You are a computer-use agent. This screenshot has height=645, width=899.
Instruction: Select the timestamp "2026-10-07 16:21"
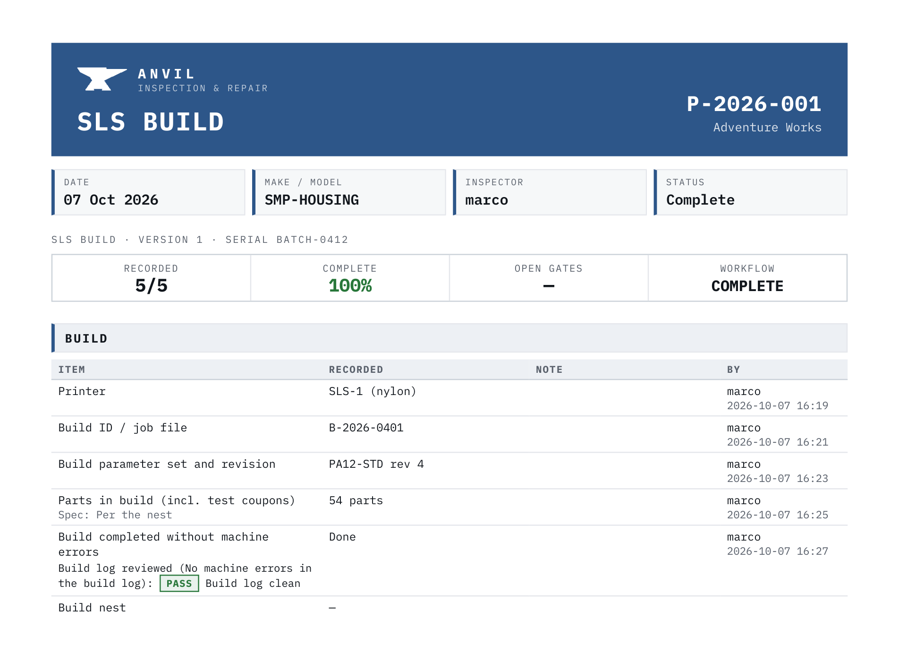click(778, 442)
